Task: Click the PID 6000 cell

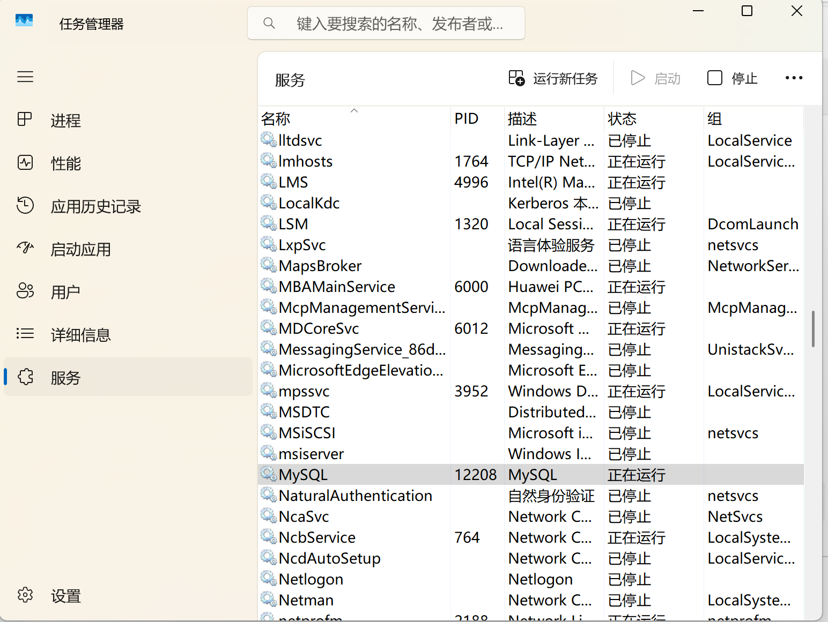Action: click(471, 287)
